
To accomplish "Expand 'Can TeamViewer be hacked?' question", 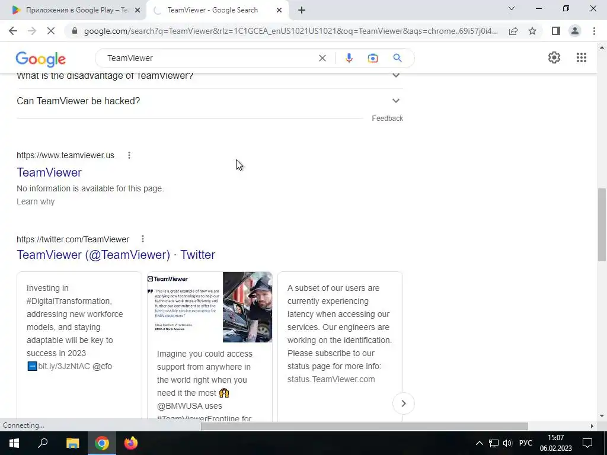I will coord(210,101).
